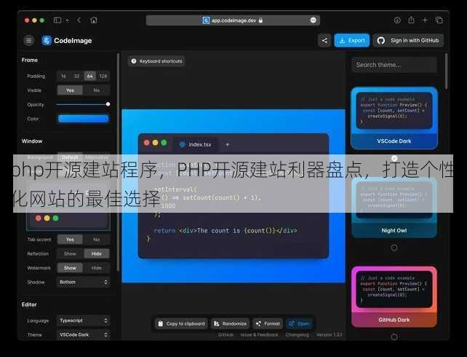
Task: Click the Version number text in footer
Action: pos(329,335)
